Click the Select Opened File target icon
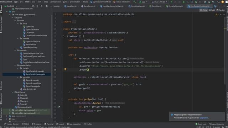The width and height of the screenshot is (228, 128). [33, 6]
